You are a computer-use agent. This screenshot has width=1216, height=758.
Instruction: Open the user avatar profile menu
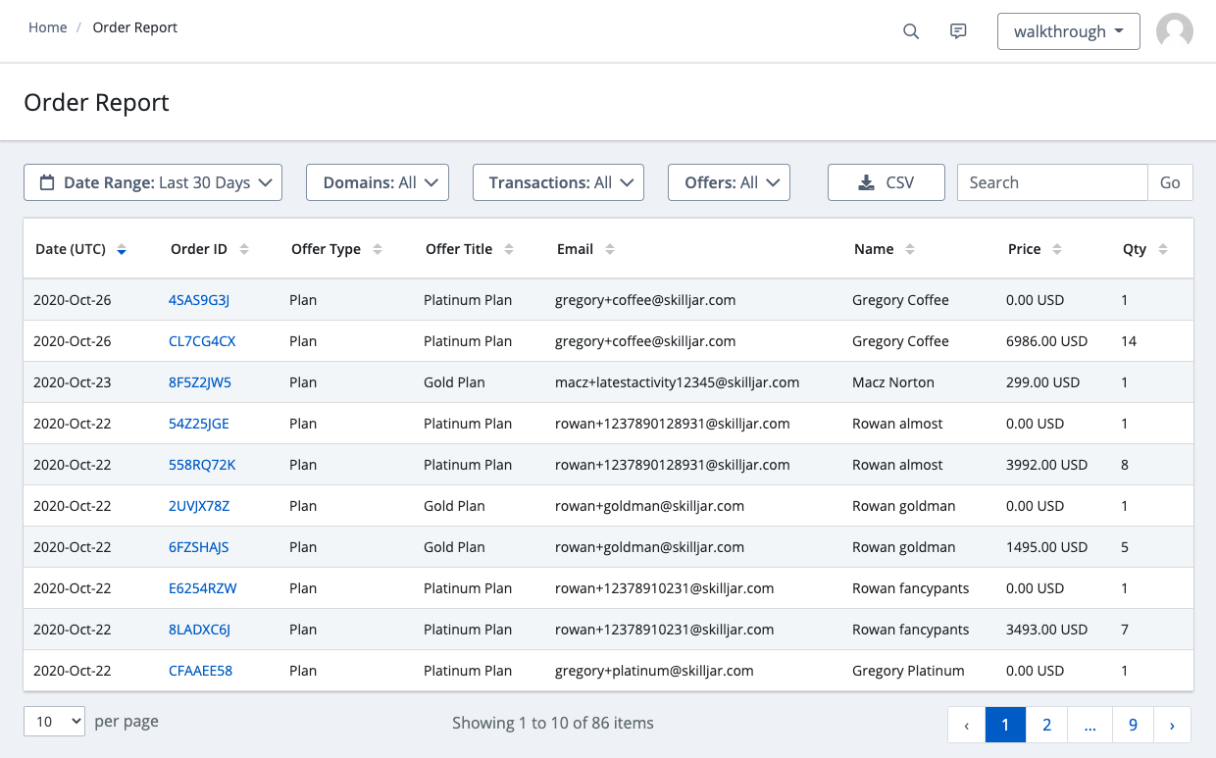(x=1175, y=31)
